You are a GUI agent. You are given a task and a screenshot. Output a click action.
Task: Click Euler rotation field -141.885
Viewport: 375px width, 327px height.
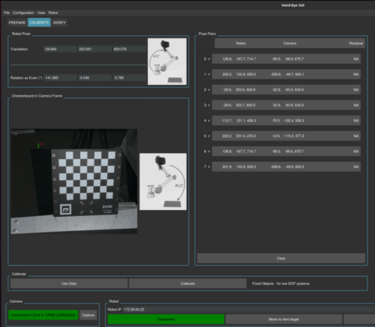[x=60, y=78]
